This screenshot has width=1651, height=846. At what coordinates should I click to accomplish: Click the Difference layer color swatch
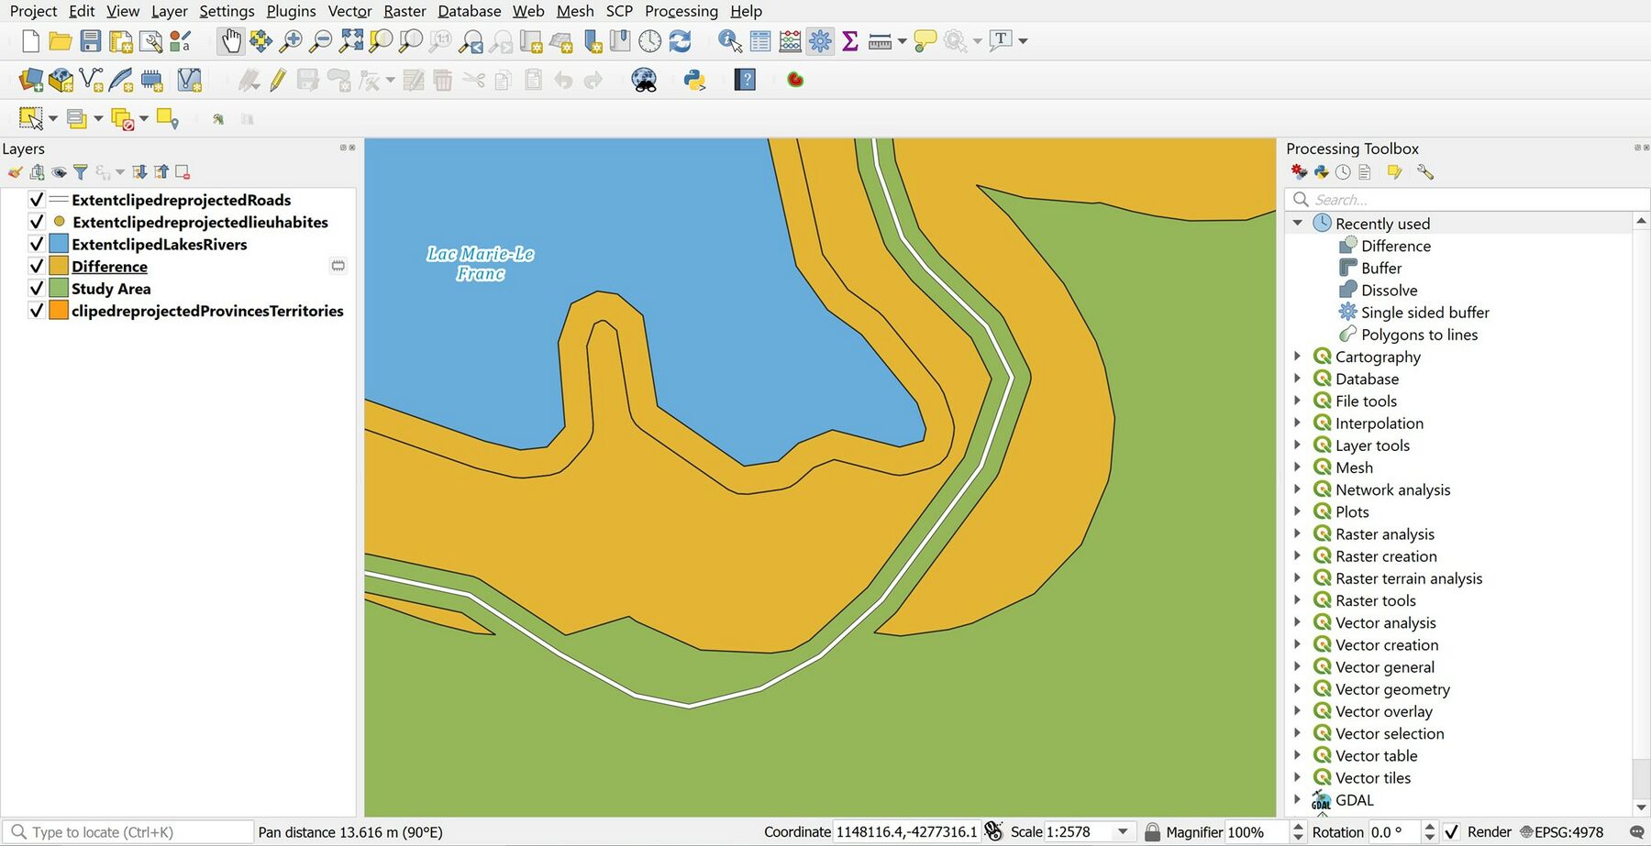(x=59, y=266)
